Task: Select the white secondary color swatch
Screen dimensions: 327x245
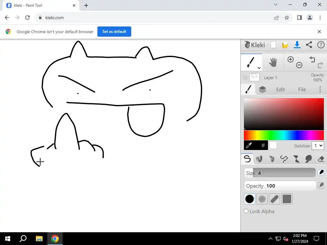Action: click(x=273, y=145)
